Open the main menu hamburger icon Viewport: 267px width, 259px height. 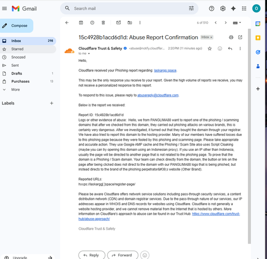click(4, 9)
